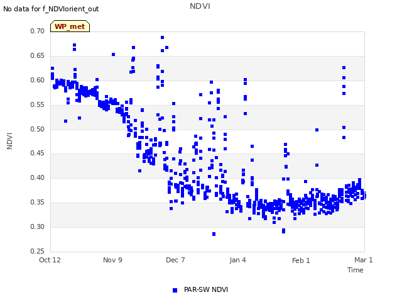This screenshot has width=402, height=302.
Task: Click the Nov 9 x-axis tick label
Action: [112, 260]
